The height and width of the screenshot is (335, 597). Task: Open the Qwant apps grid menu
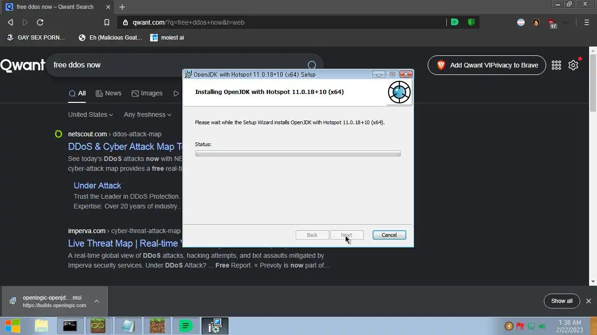pos(556,65)
